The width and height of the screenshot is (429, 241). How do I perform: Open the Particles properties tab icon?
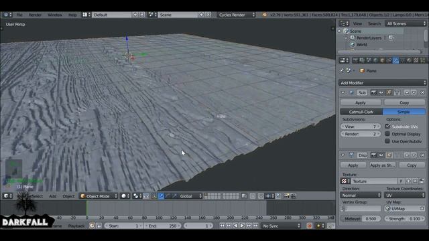[x=422, y=60]
